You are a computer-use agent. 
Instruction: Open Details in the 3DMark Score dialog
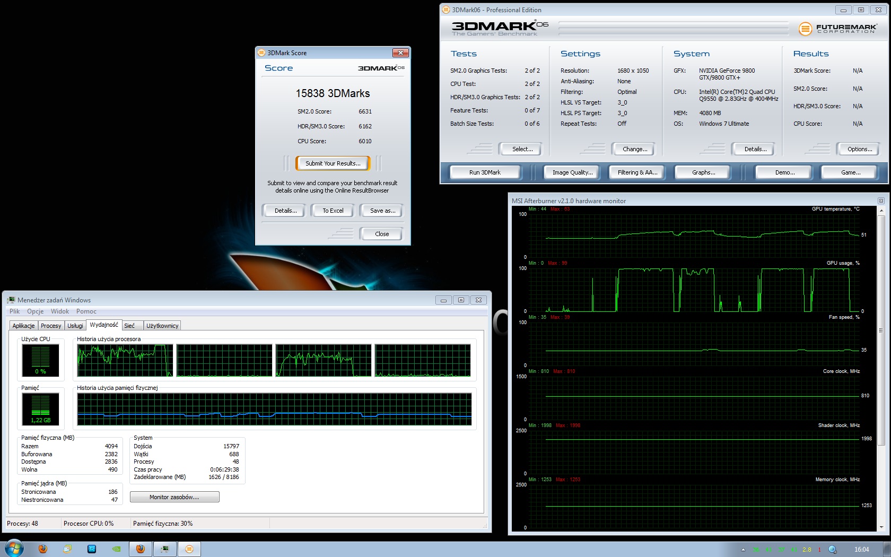pos(285,211)
